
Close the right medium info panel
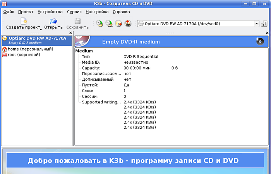point(267,33)
